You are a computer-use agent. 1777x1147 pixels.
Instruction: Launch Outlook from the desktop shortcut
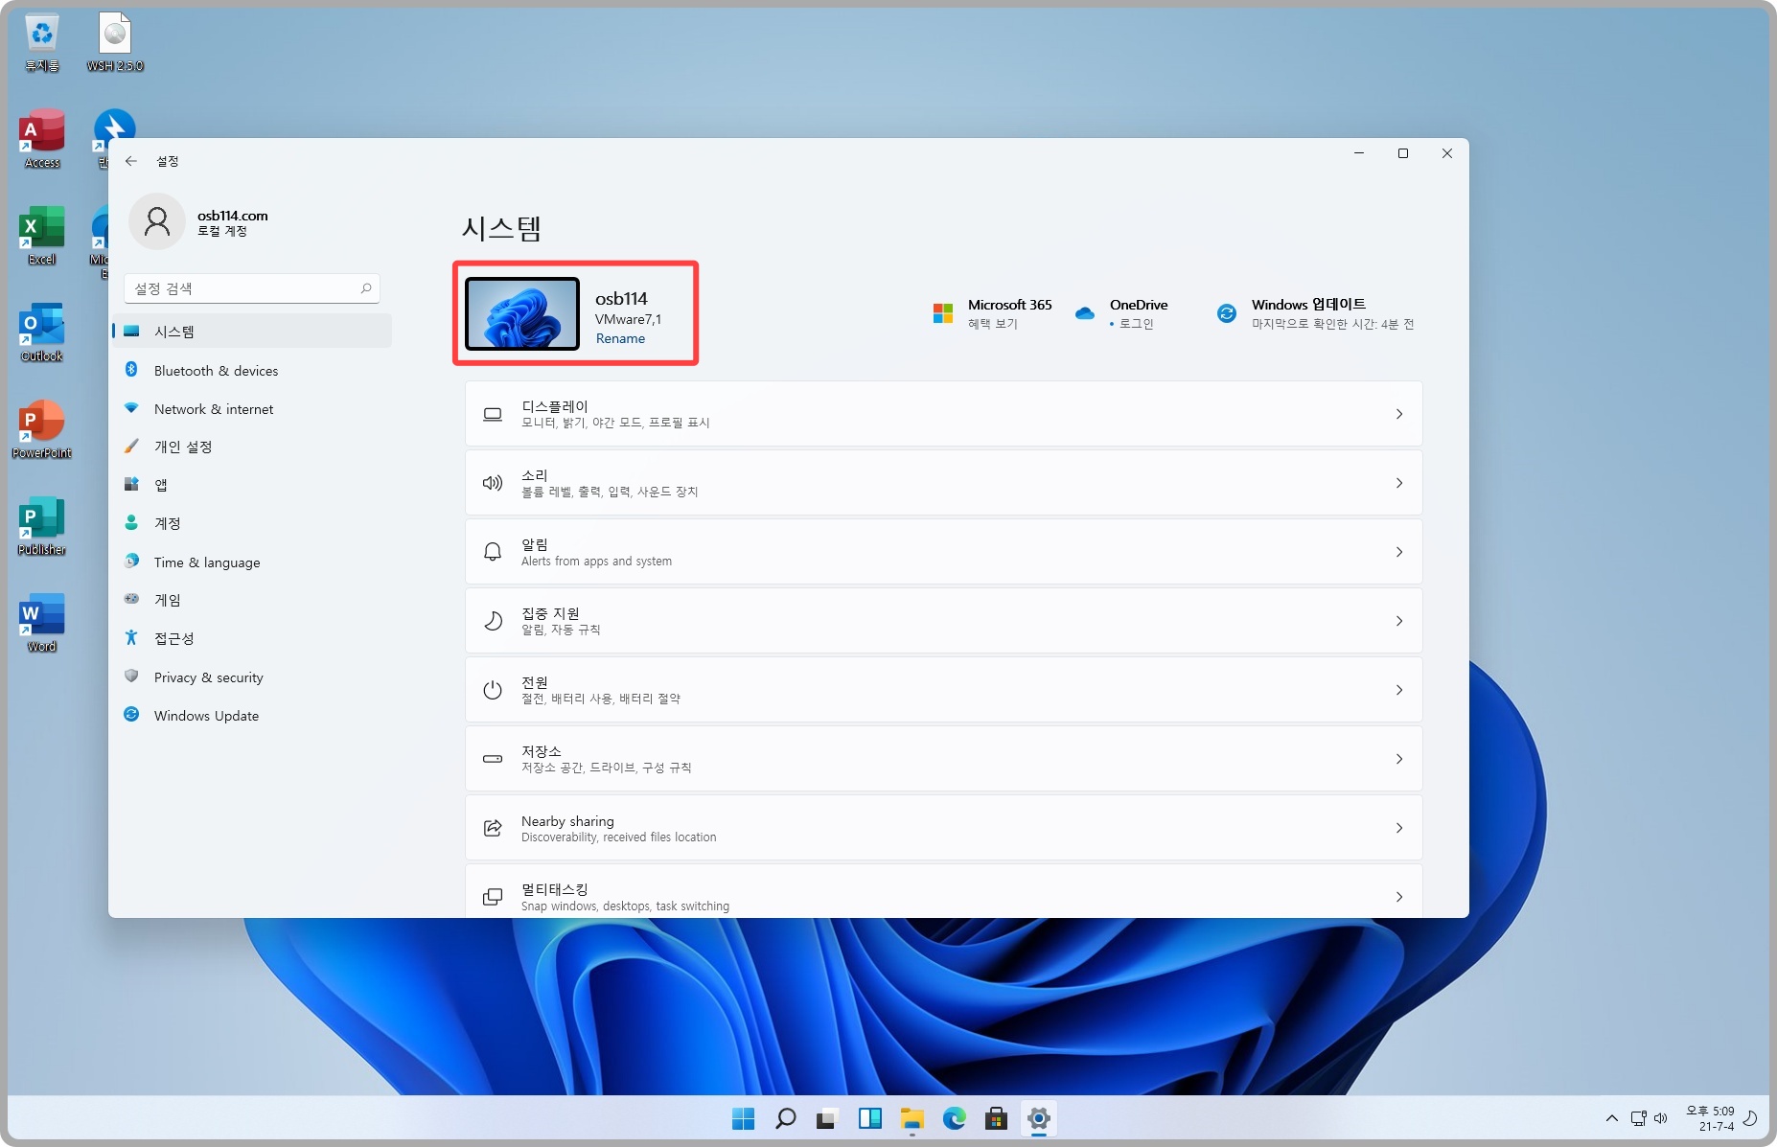(x=42, y=333)
